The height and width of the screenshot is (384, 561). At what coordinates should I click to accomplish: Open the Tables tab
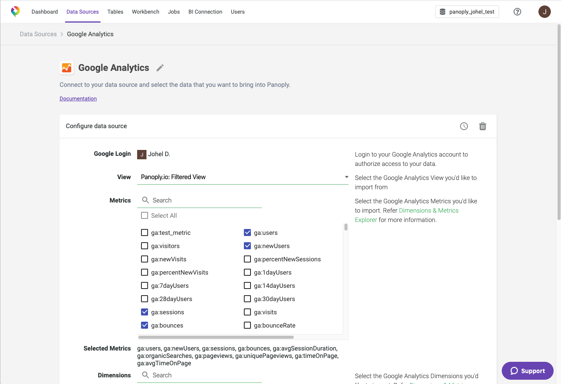[x=115, y=12]
